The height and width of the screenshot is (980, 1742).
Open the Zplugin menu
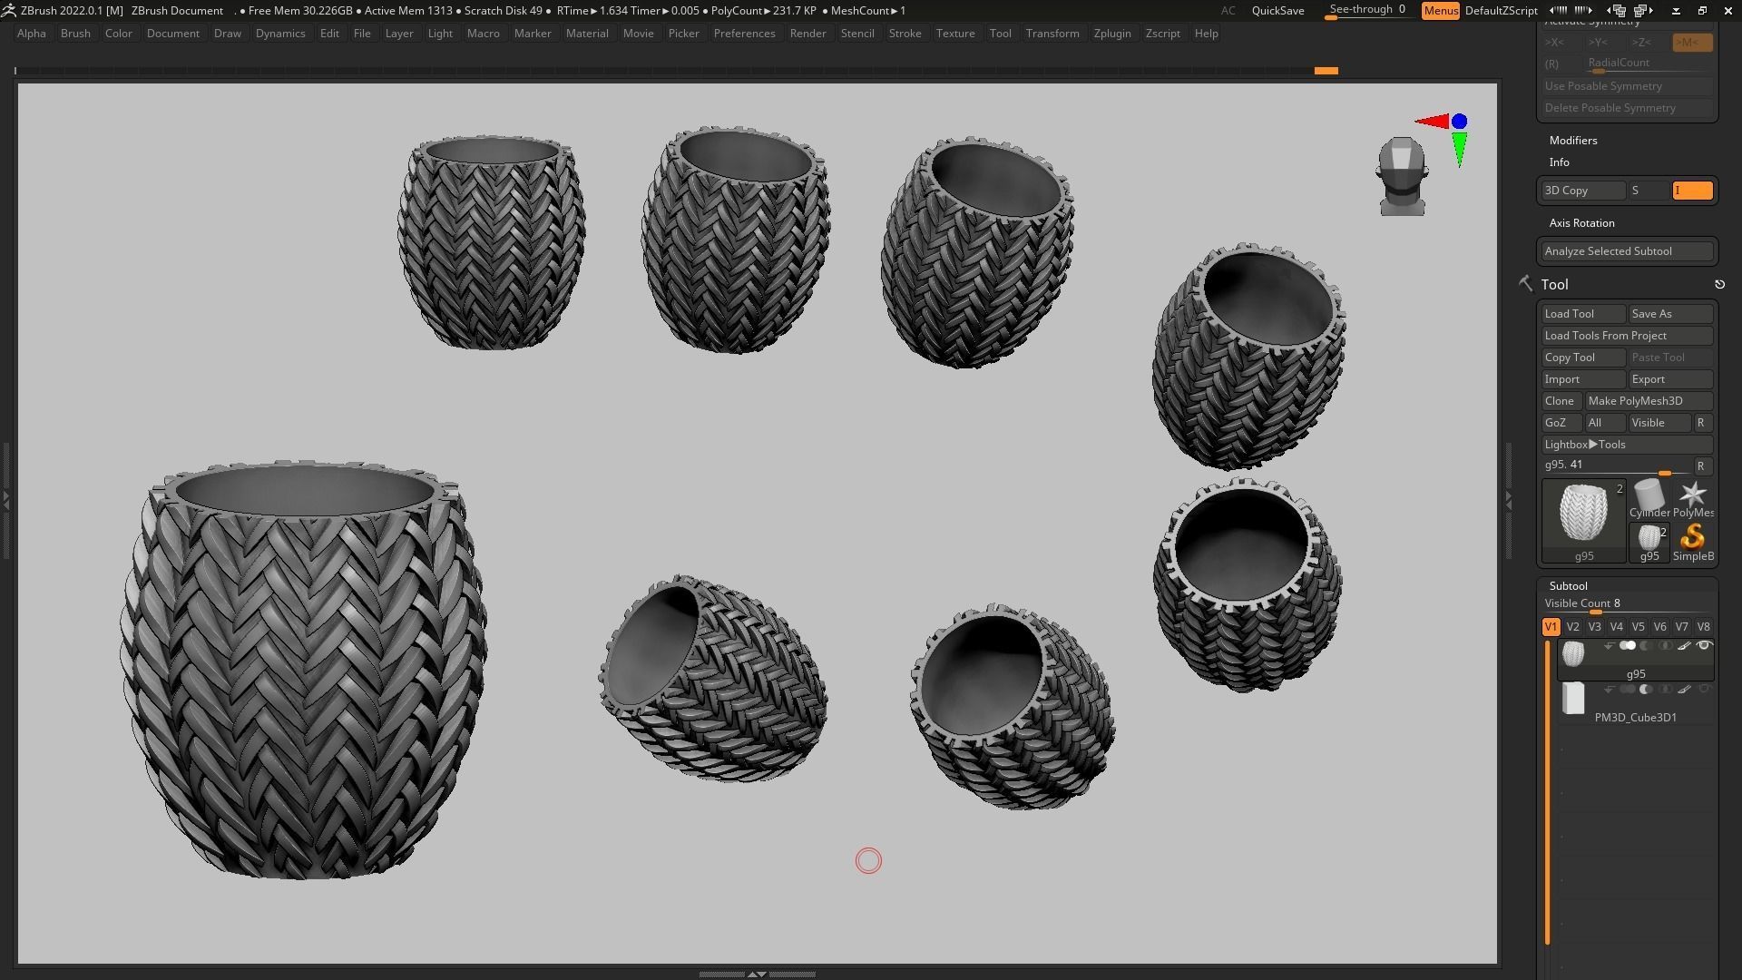(1111, 34)
